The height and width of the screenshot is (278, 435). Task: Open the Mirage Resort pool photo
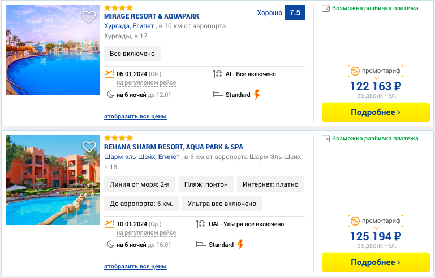[x=53, y=50]
